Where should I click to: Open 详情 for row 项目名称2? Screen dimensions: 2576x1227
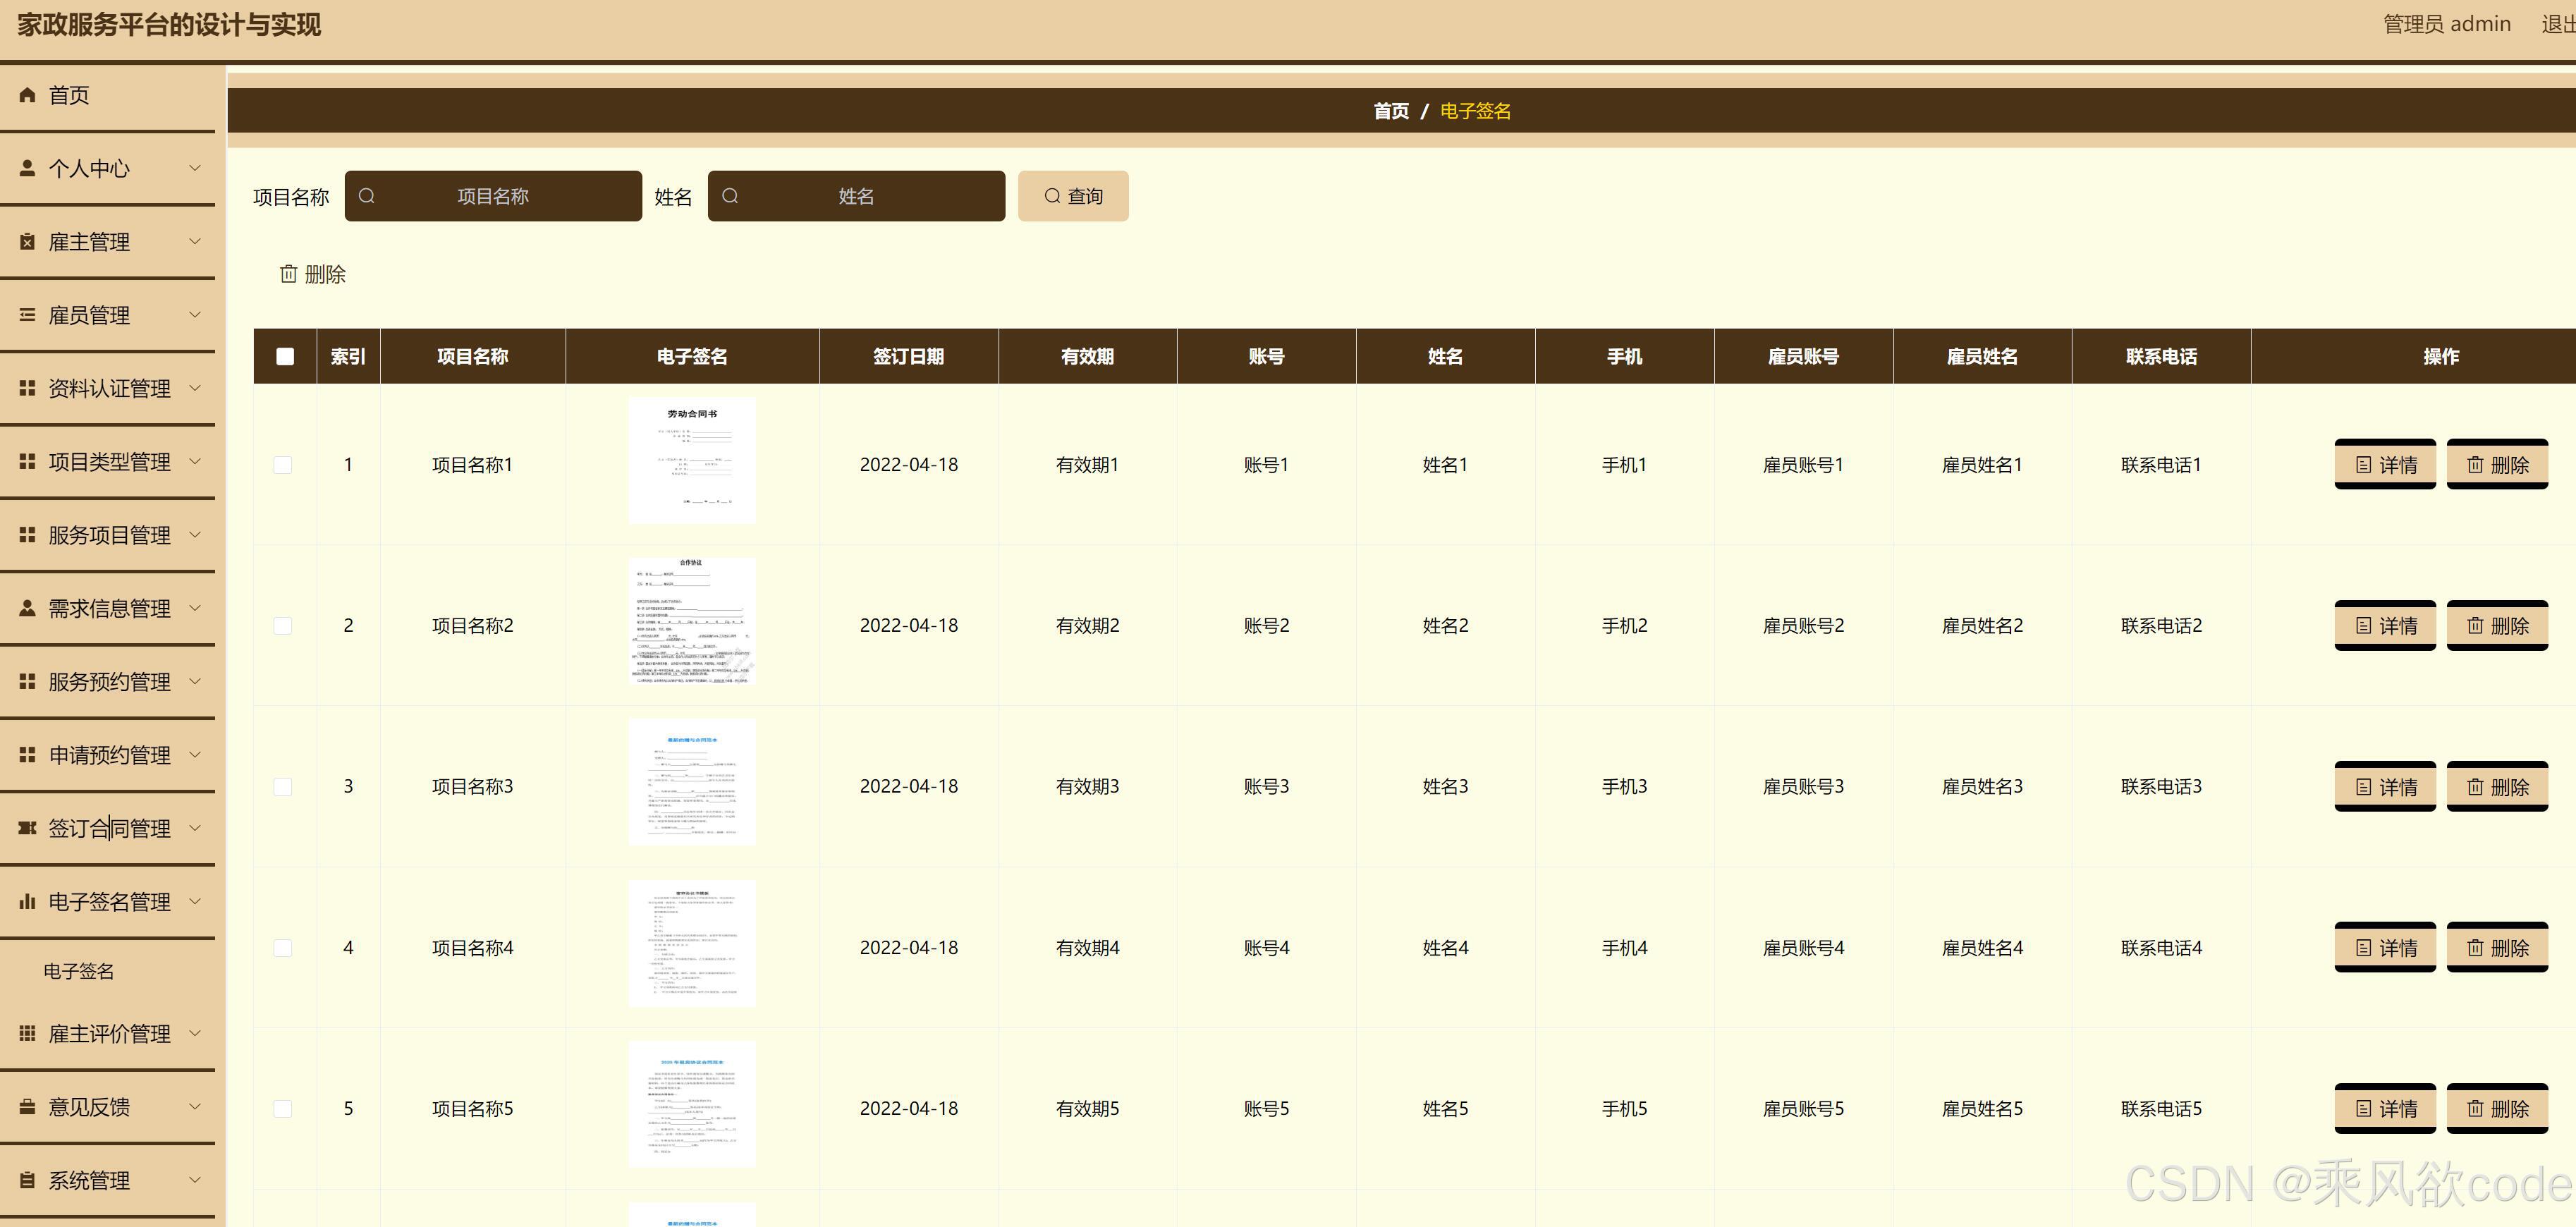(x=2385, y=626)
